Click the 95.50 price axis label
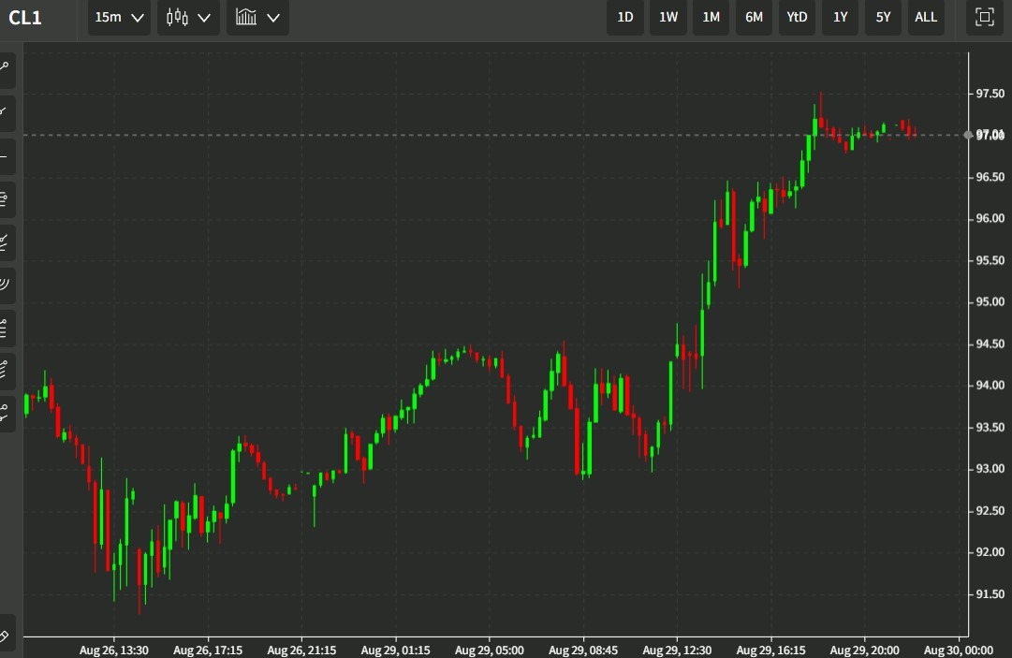The width and height of the screenshot is (1012, 658). point(990,260)
